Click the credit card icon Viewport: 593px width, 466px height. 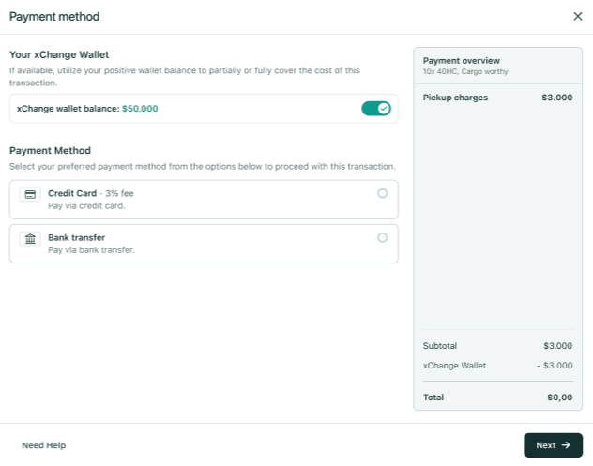(29, 194)
